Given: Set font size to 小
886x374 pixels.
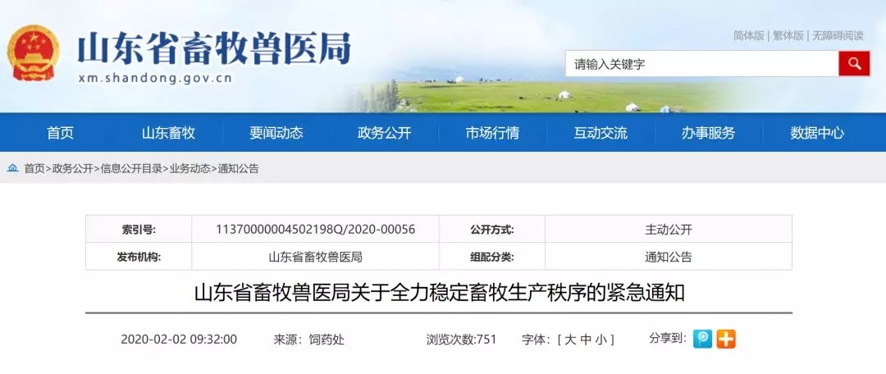Looking at the screenshot, I should 601,340.
